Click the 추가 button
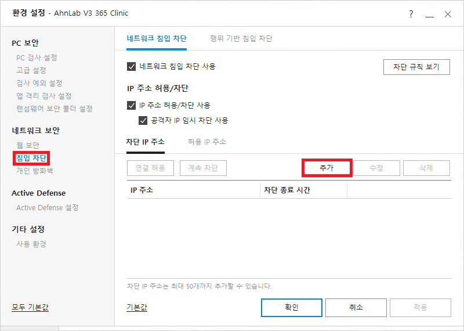This screenshot has height=331, width=464. pos(327,168)
